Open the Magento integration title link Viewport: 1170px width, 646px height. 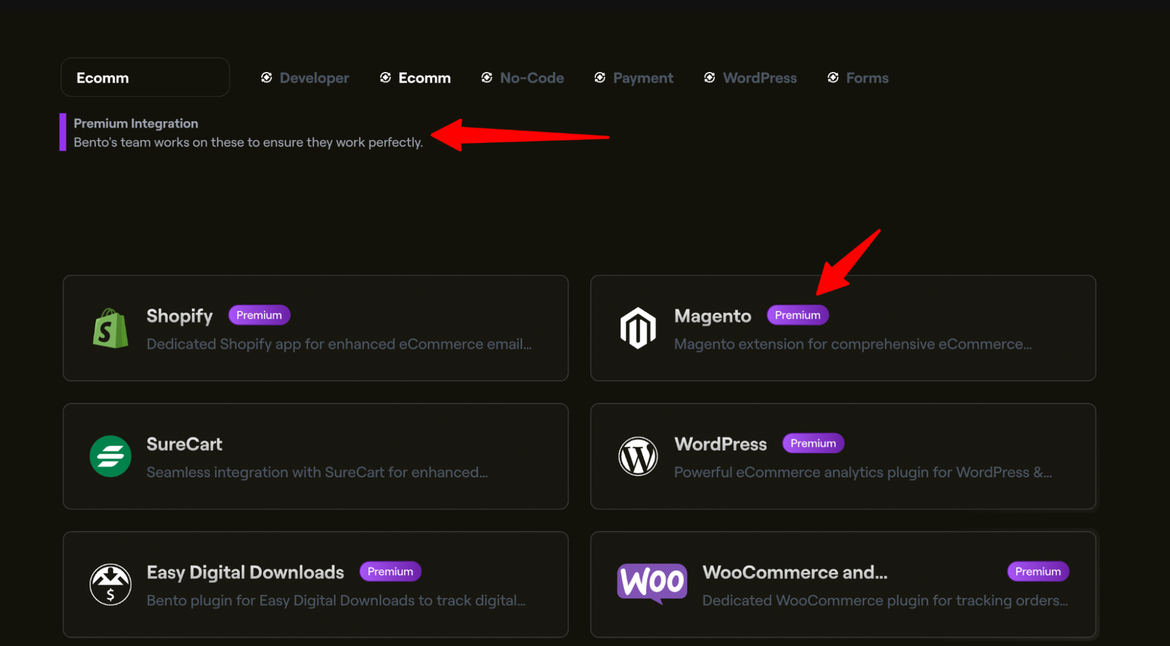coord(712,316)
